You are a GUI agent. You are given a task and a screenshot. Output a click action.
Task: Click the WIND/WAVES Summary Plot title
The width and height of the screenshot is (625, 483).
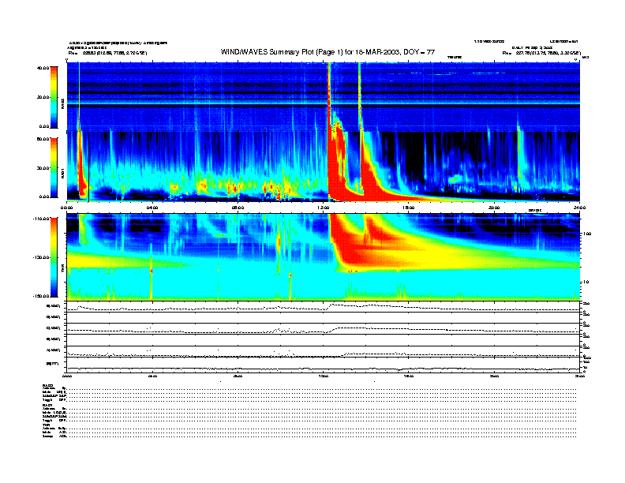[327, 52]
